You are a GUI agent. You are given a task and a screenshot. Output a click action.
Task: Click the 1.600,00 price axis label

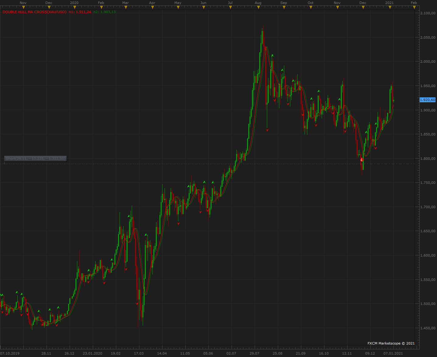[x=428, y=255]
